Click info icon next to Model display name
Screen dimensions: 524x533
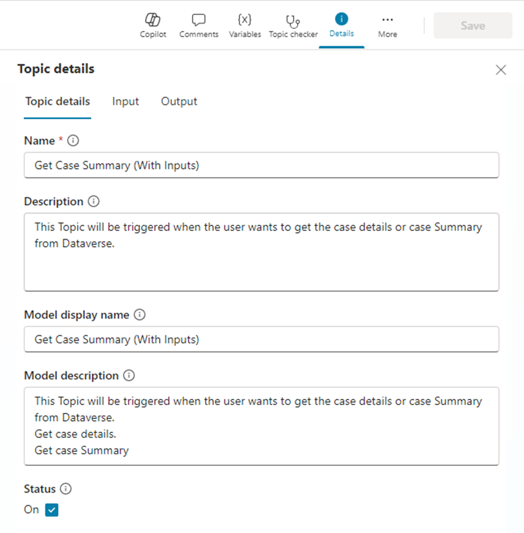tap(139, 315)
